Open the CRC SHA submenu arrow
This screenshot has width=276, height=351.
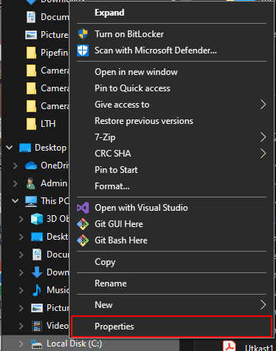[263, 154]
